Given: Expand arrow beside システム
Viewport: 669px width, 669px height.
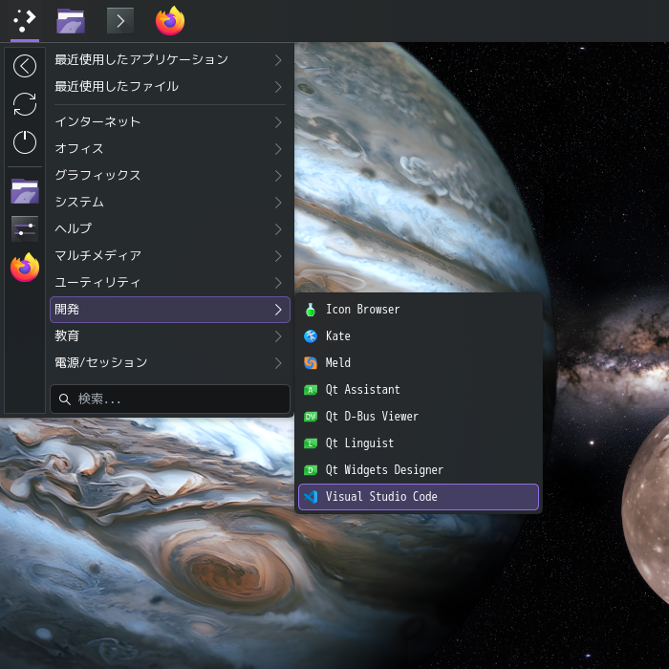Looking at the screenshot, I should (278, 203).
